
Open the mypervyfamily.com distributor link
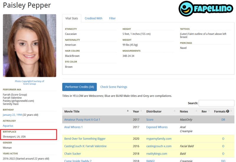click(159, 139)
